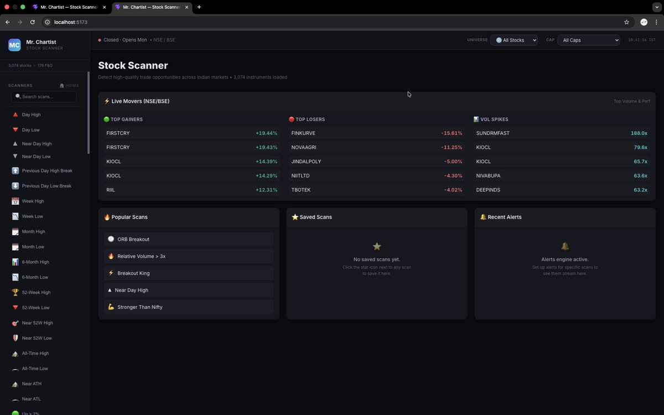Image resolution: width=664 pixels, height=415 pixels.
Task: Close the first Mr. Chartist tab
Action: point(104,7)
